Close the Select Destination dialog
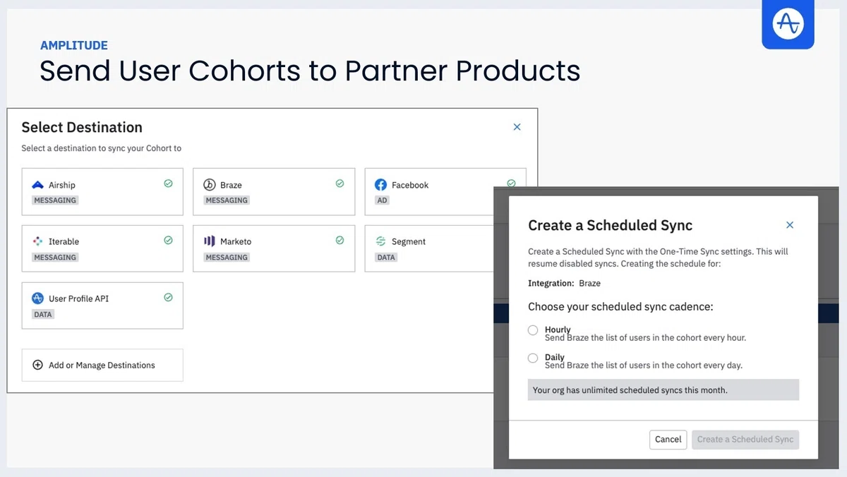847x477 pixels. click(x=517, y=127)
